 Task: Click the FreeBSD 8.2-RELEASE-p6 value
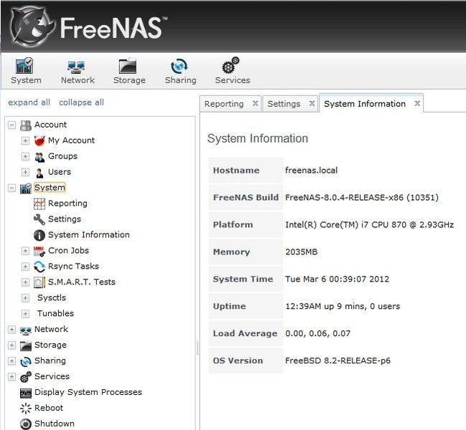coord(338,361)
